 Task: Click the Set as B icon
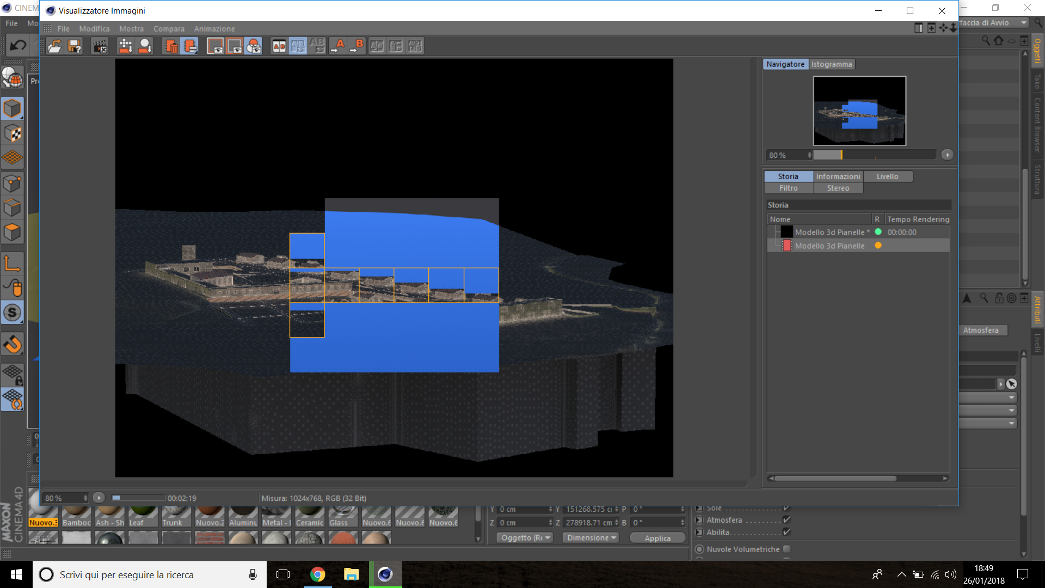click(x=357, y=46)
